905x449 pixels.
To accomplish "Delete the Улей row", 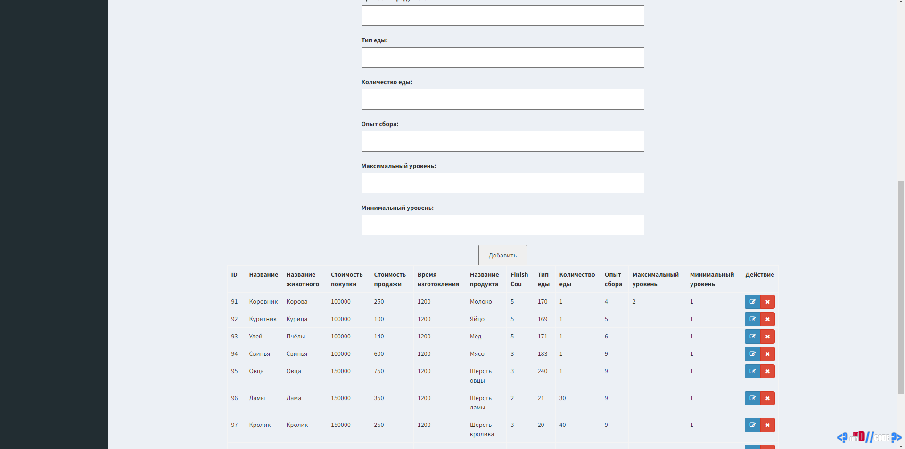I will pos(767,337).
